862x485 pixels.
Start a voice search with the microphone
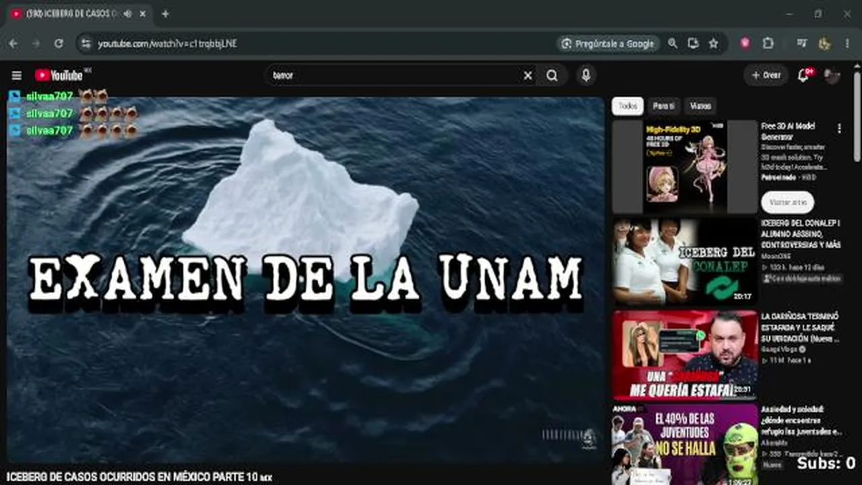point(586,75)
